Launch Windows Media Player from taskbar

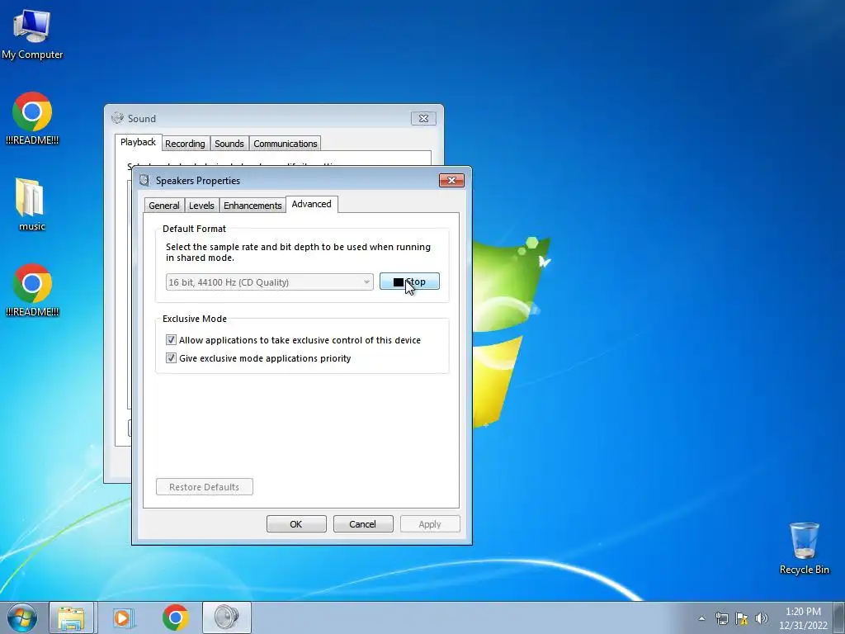(x=124, y=617)
